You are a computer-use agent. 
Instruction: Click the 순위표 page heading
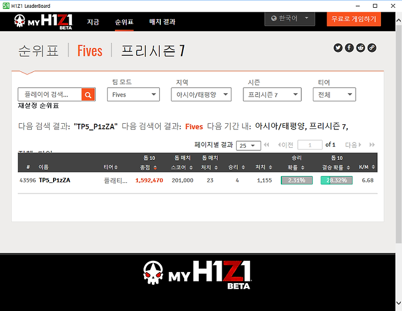coord(39,51)
